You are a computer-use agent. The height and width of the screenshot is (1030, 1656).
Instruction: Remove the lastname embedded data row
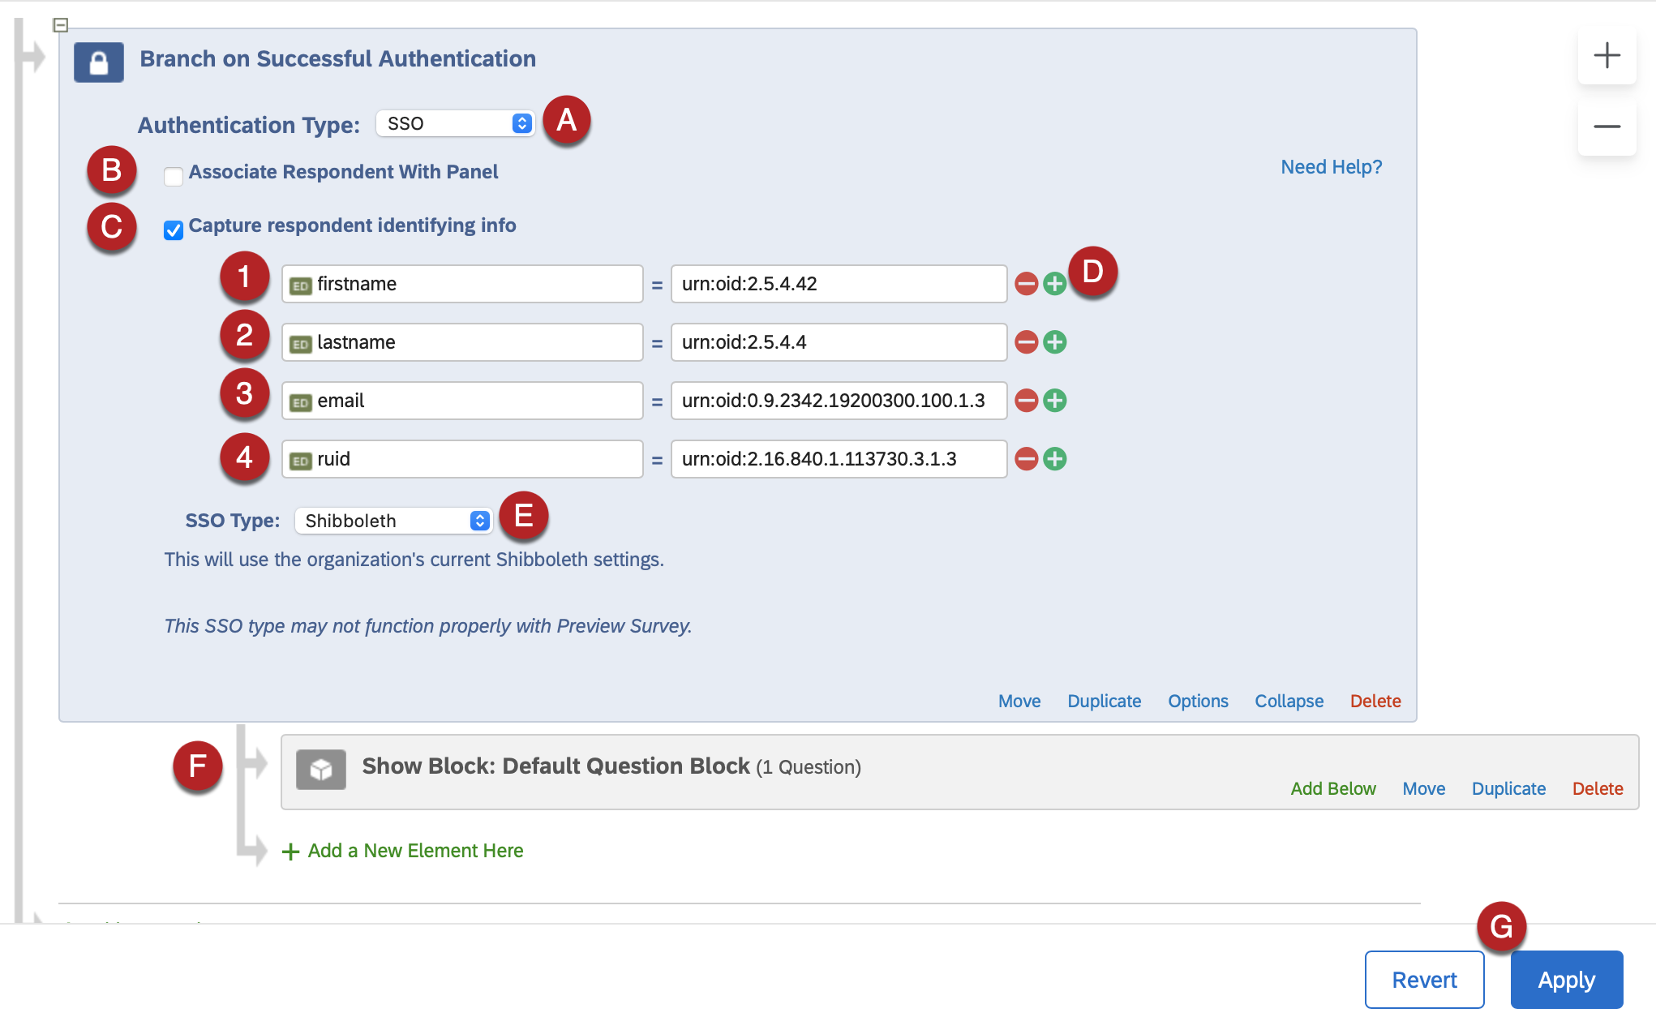1027,342
